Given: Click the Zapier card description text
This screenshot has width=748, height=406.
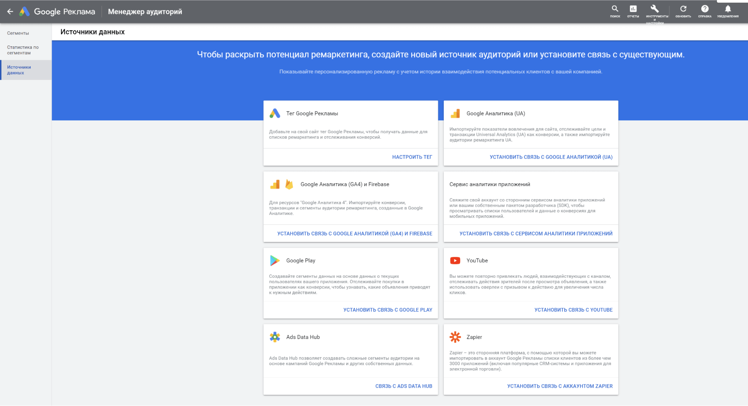Looking at the screenshot, I should pos(530,361).
